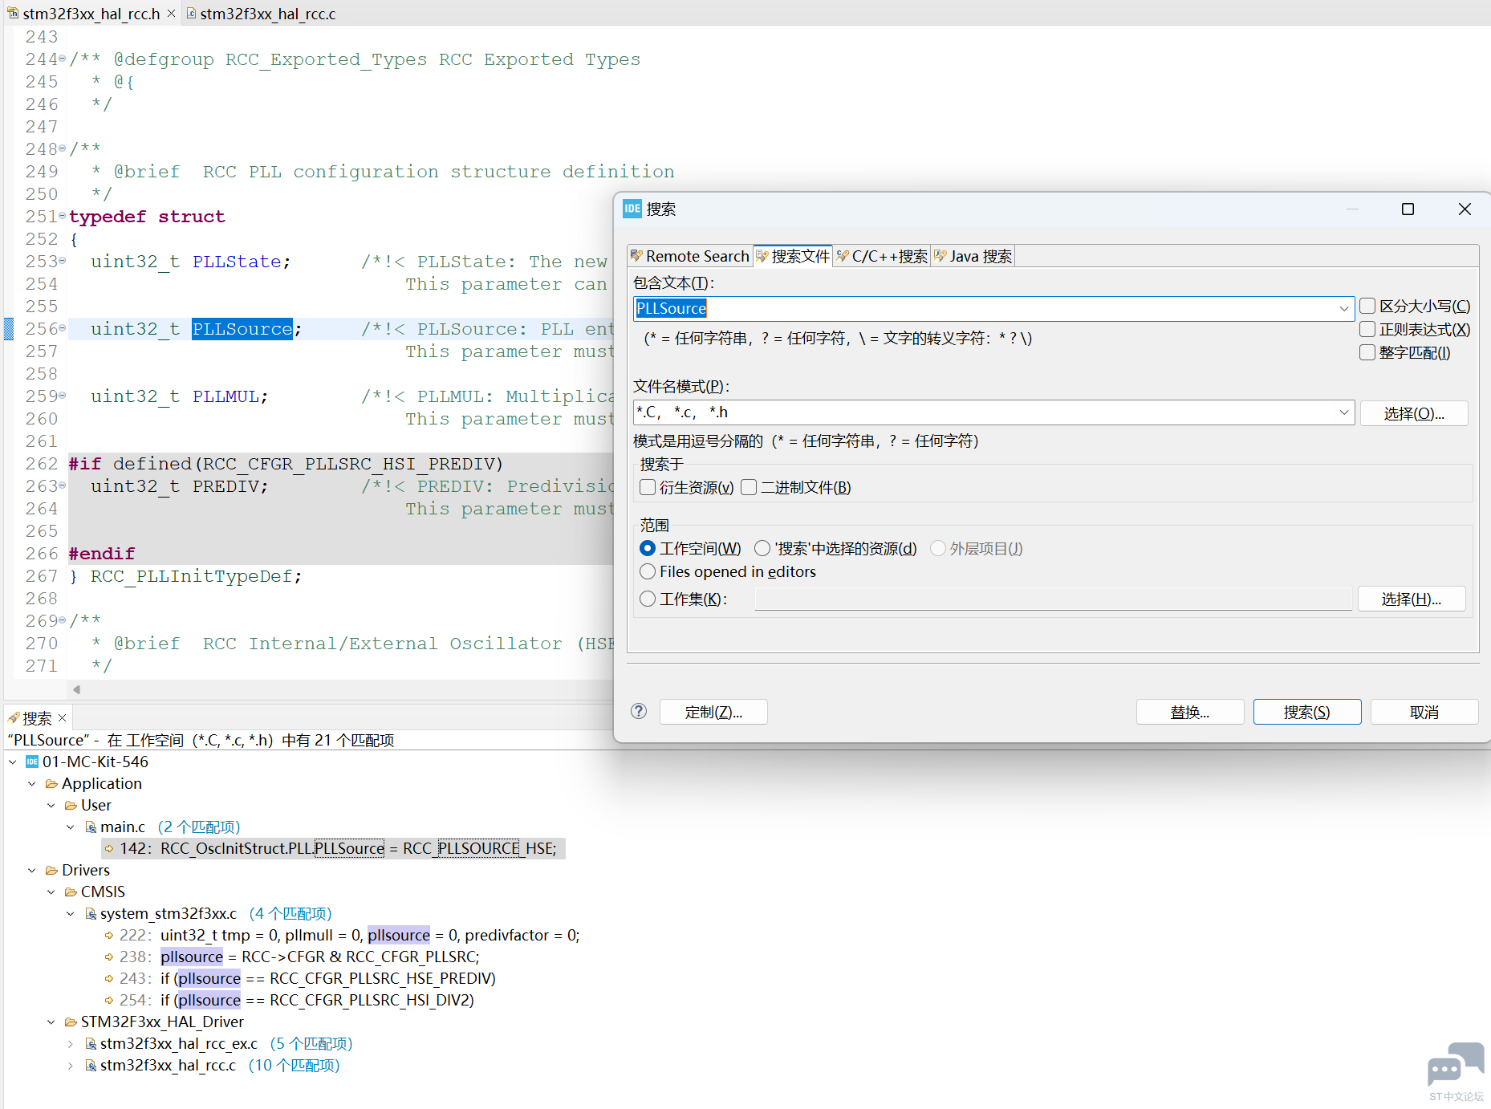
Task: Switch to Java 搜索 tab
Action: 973,256
